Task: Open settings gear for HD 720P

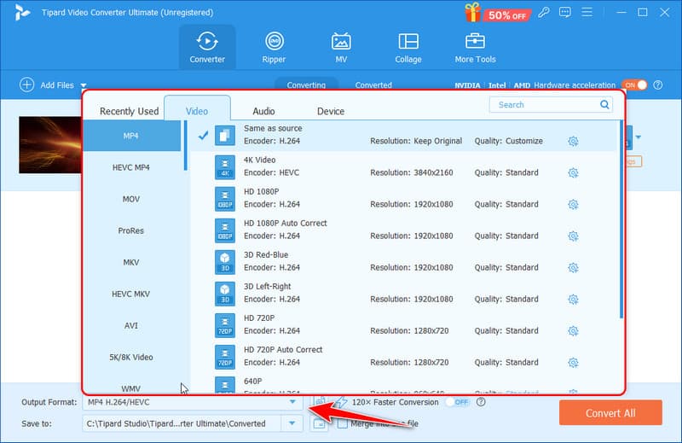Action: [x=573, y=331]
